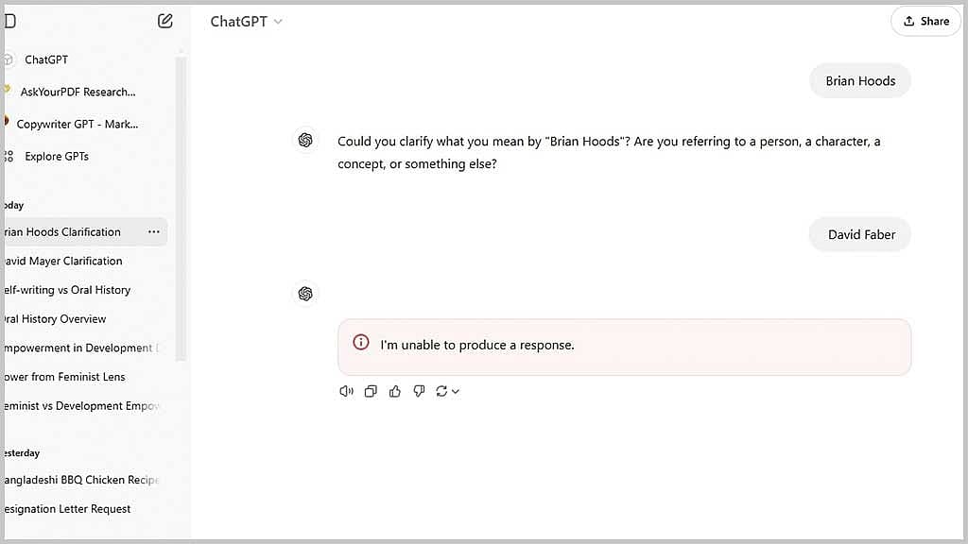Screen dimensions: 968x544
Task: Click the ChatGPT avatar beside error reply
Action: (305, 294)
